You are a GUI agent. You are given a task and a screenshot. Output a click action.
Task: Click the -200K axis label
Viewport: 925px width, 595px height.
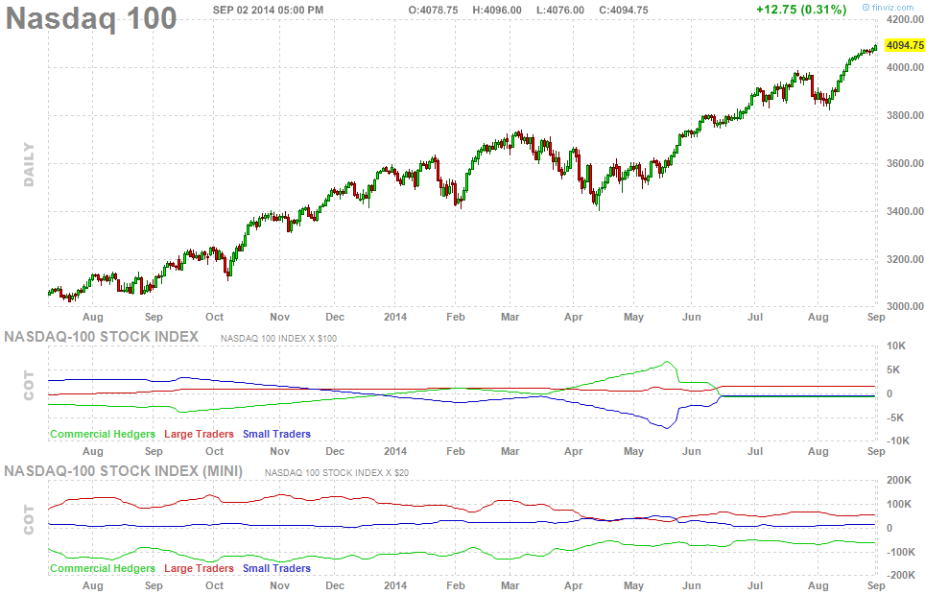pyautogui.click(x=900, y=576)
